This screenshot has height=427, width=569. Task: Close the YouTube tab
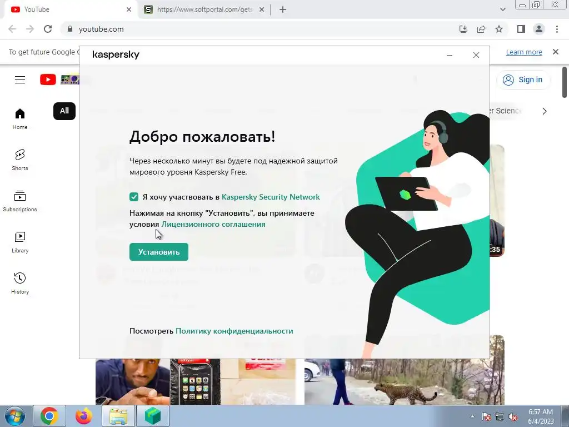[129, 9]
